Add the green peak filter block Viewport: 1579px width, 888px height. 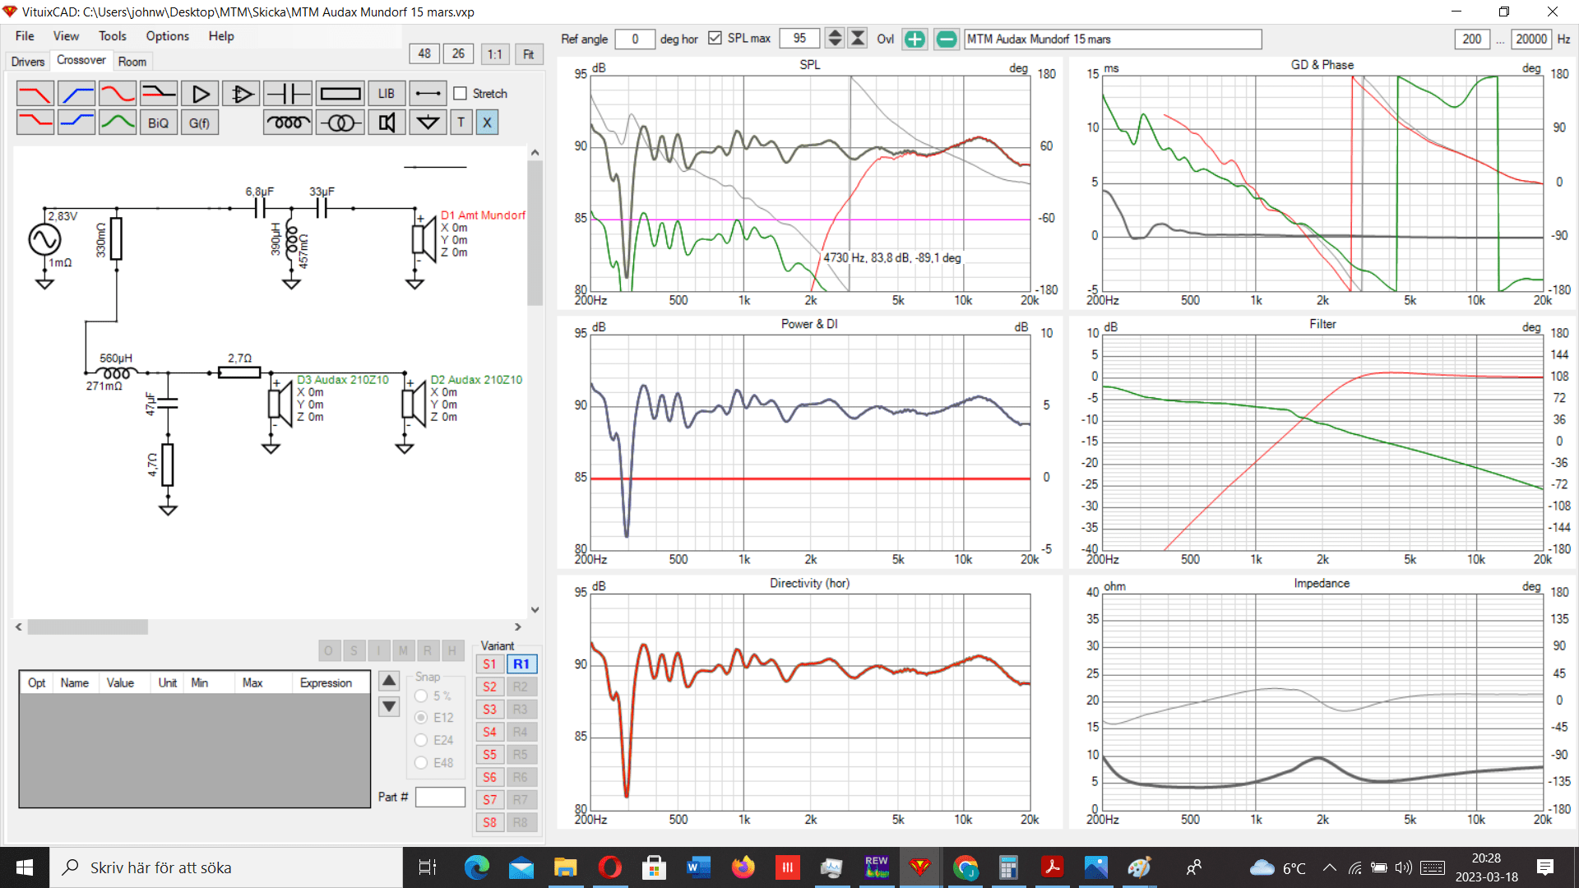(118, 123)
